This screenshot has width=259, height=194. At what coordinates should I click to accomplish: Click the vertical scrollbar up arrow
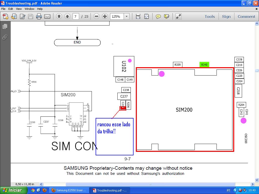pos(257,23)
